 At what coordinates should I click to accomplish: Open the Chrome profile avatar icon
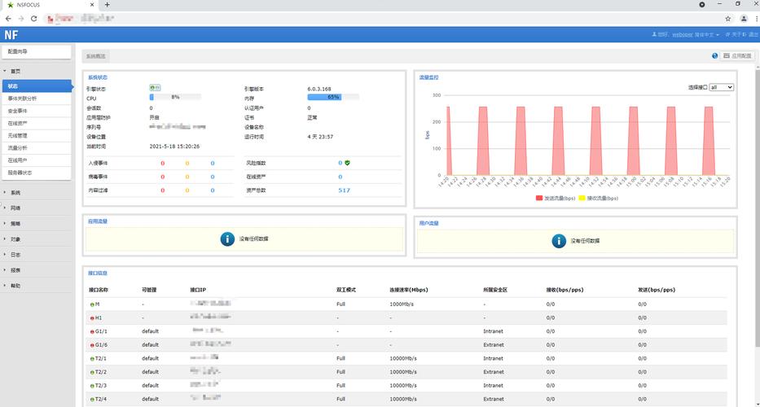[744, 19]
